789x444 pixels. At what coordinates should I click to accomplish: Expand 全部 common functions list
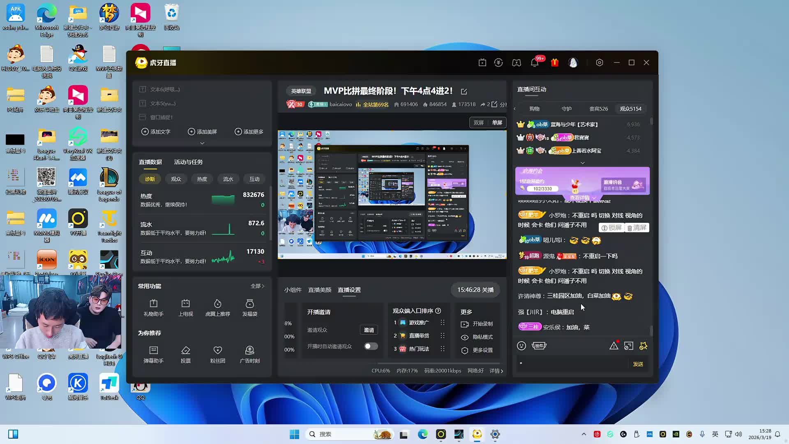click(257, 286)
